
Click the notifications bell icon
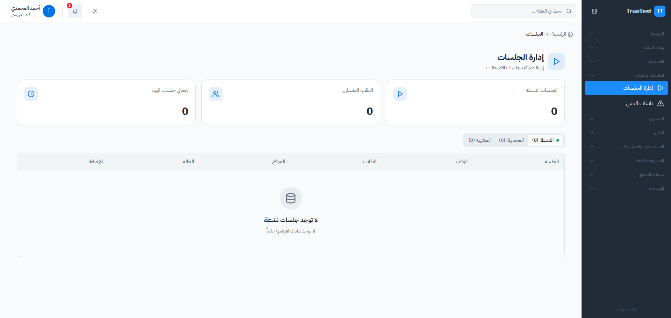click(75, 11)
